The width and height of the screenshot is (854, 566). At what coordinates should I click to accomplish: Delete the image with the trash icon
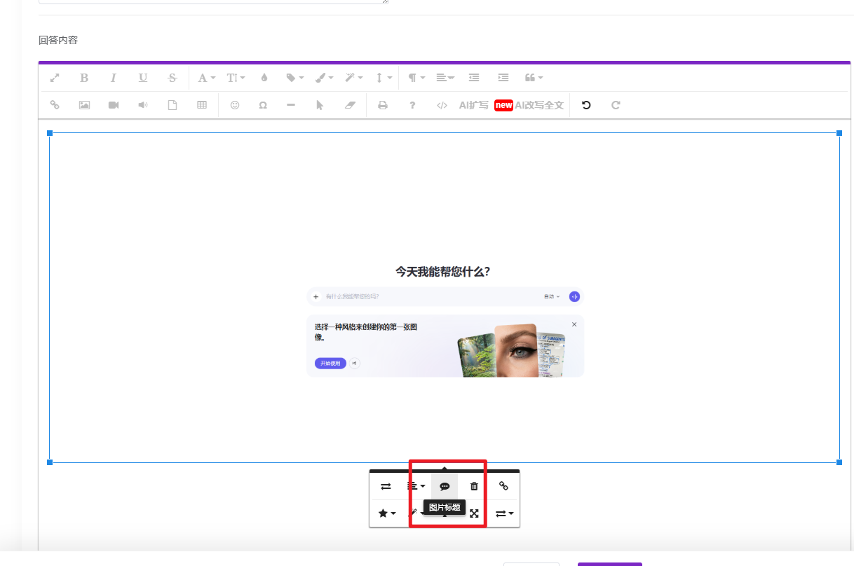[x=474, y=486]
